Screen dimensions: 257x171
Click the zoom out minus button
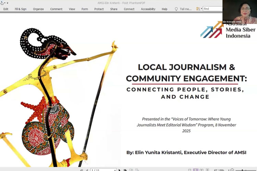click(x=232, y=170)
